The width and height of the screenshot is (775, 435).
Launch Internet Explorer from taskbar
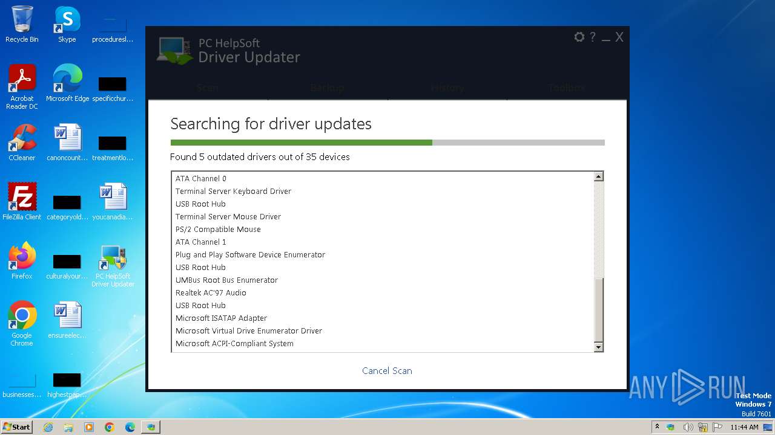click(x=48, y=427)
